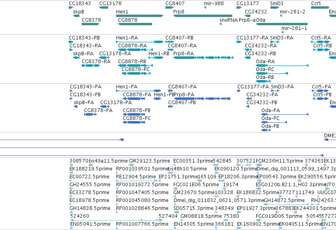Click the Hen1-RA transcript glyph
Screen dimensions: 336x230
click(140, 42)
